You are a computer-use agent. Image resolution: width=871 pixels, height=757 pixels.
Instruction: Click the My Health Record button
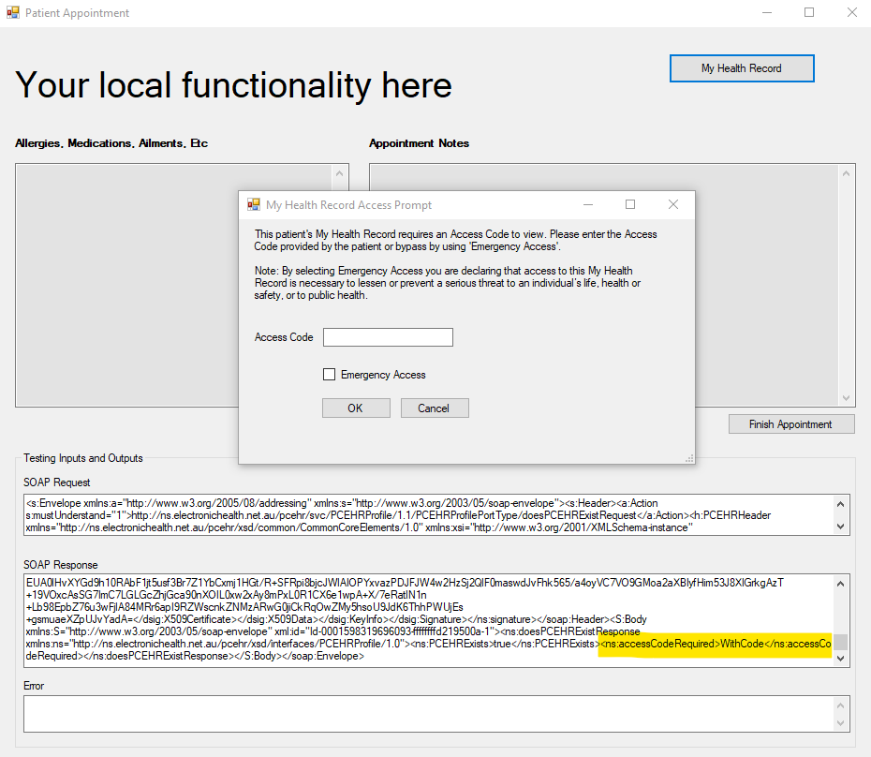pyautogui.click(x=741, y=67)
